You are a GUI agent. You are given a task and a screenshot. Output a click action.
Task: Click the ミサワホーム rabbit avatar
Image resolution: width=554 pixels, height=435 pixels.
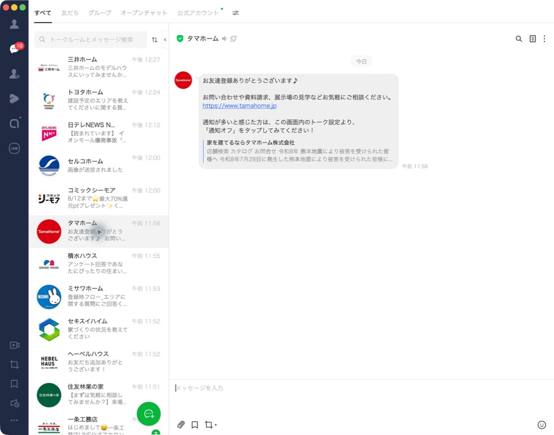click(49, 297)
